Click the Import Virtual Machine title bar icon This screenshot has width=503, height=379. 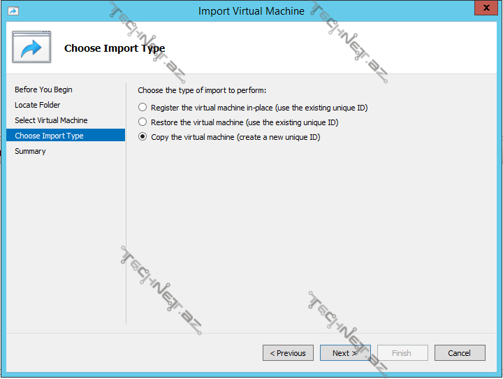[13, 10]
